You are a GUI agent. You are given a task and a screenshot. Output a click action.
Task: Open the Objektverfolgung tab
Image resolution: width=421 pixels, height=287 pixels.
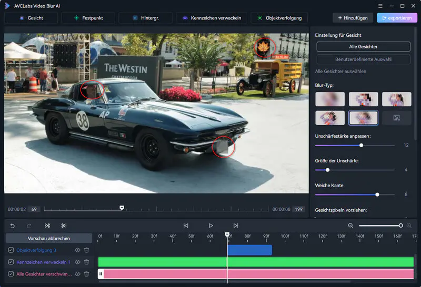click(279, 18)
